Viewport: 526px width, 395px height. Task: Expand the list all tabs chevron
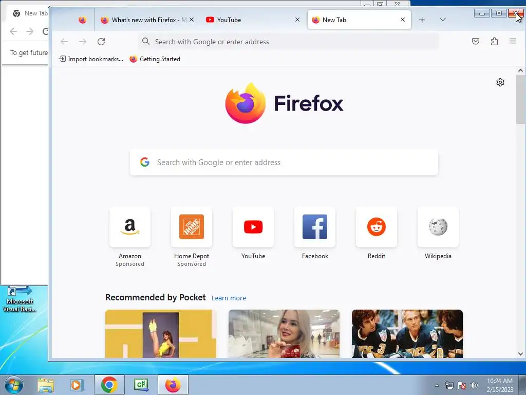click(442, 20)
